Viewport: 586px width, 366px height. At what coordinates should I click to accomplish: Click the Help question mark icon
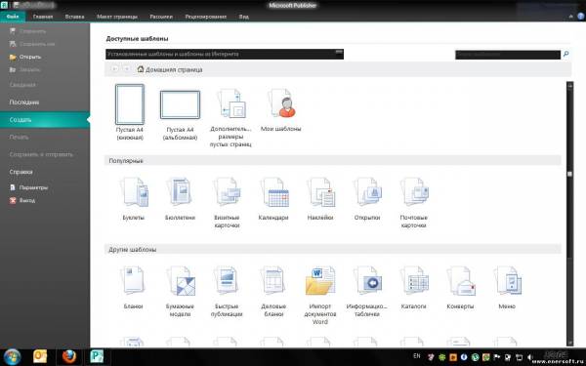tap(581, 17)
